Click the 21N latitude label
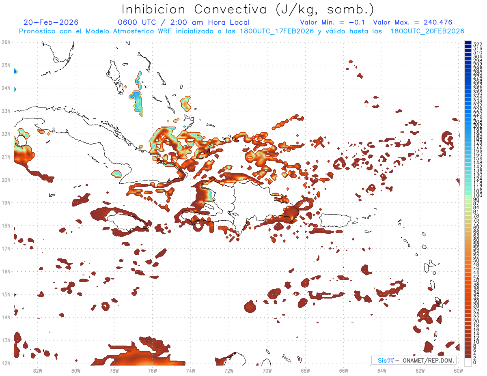The height and width of the screenshot is (376, 487). [x=6, y=157]
